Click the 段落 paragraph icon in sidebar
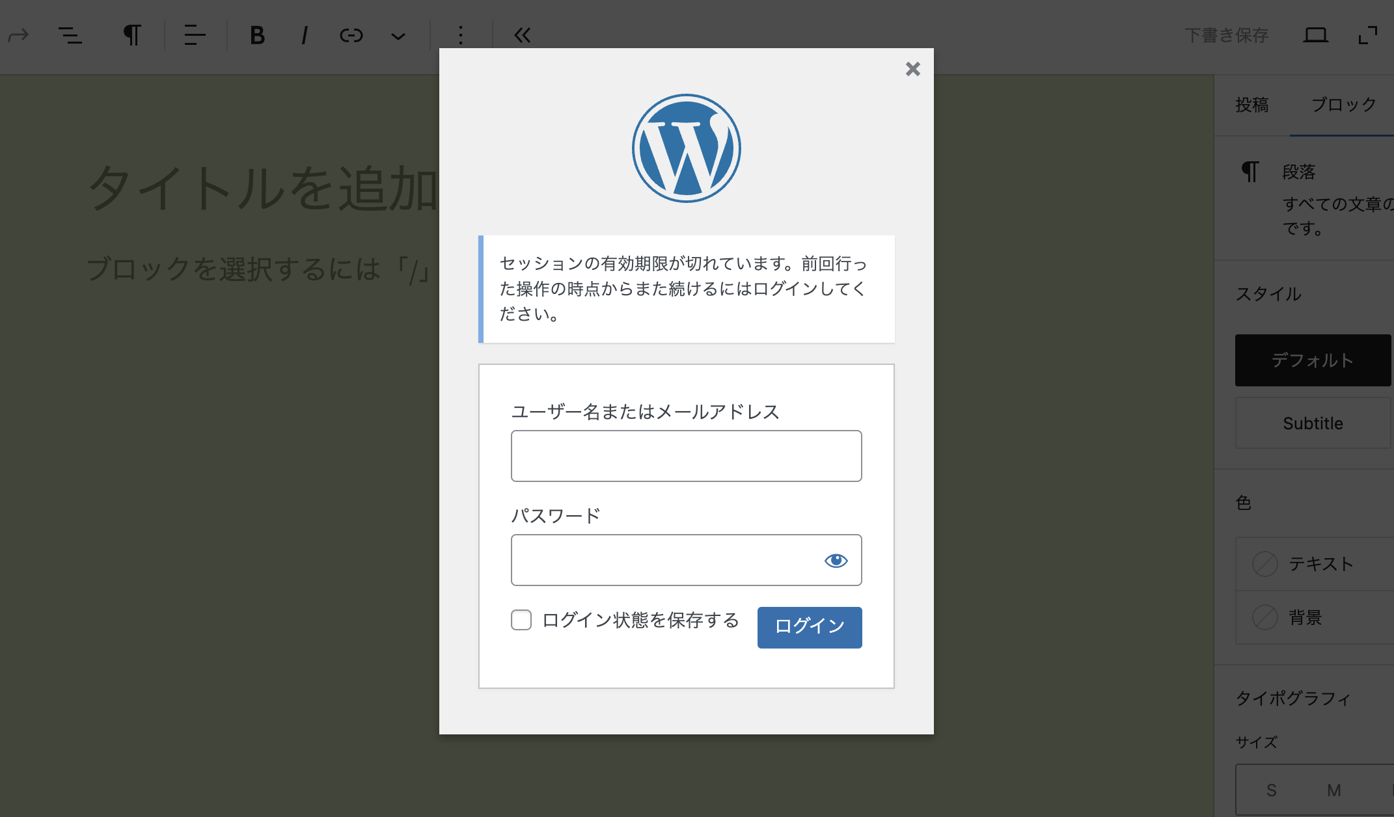 1250,172
